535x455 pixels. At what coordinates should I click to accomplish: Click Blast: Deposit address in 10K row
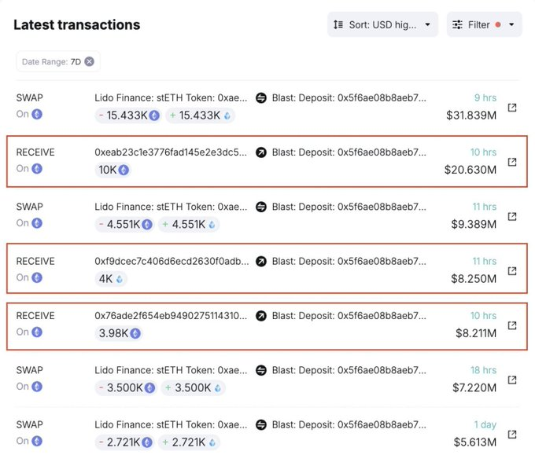point(349,152)
